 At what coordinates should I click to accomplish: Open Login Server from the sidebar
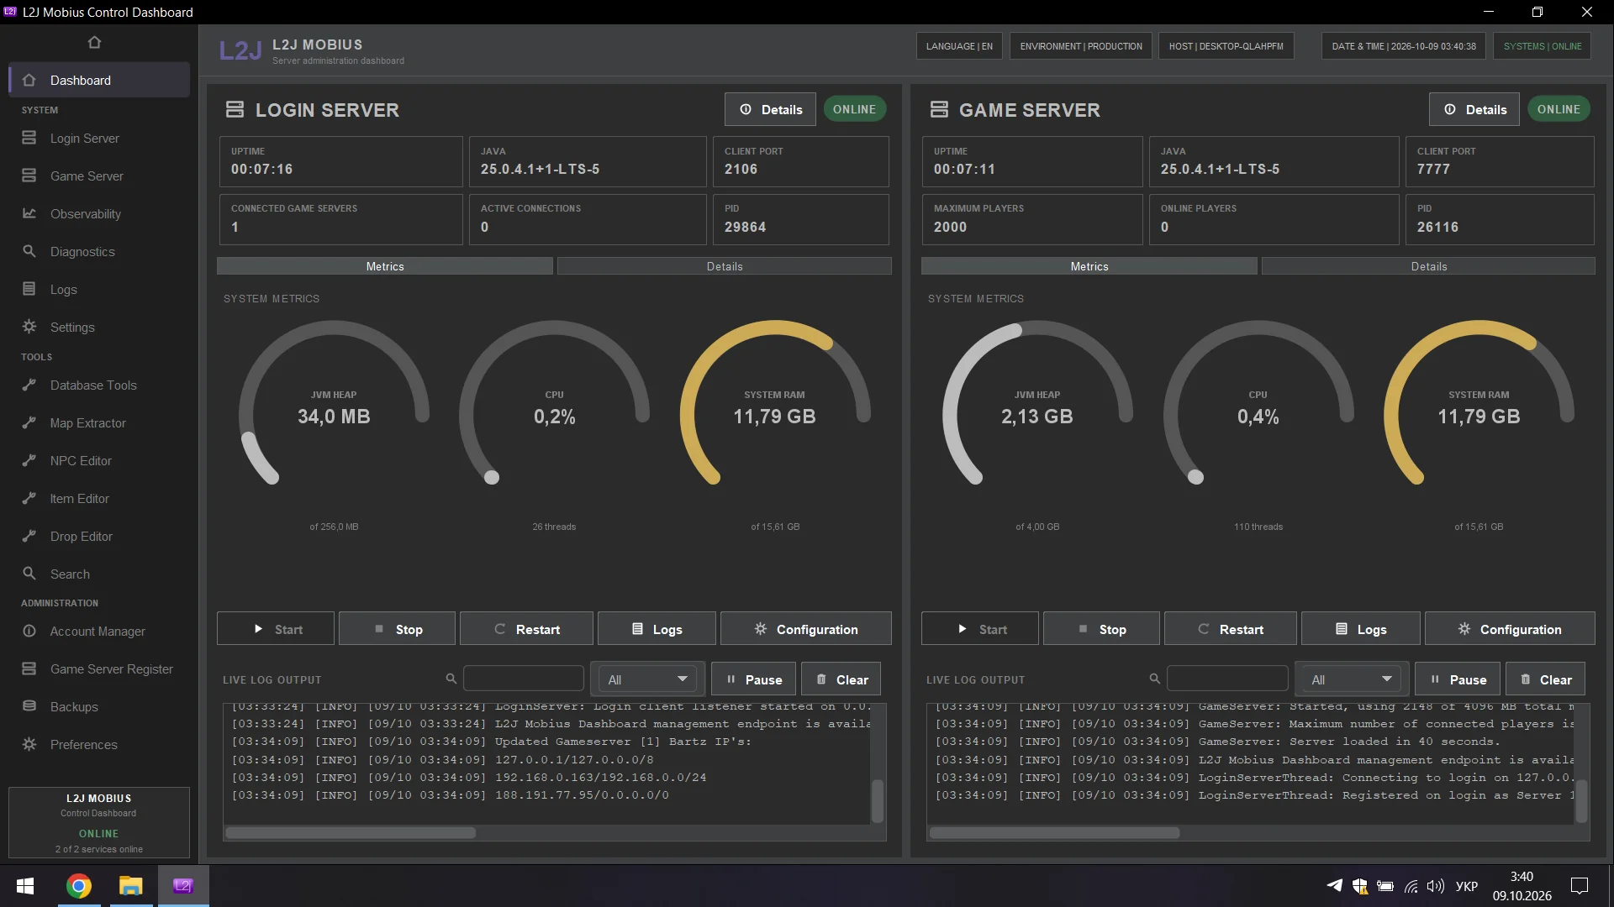(x=99, y=139)
